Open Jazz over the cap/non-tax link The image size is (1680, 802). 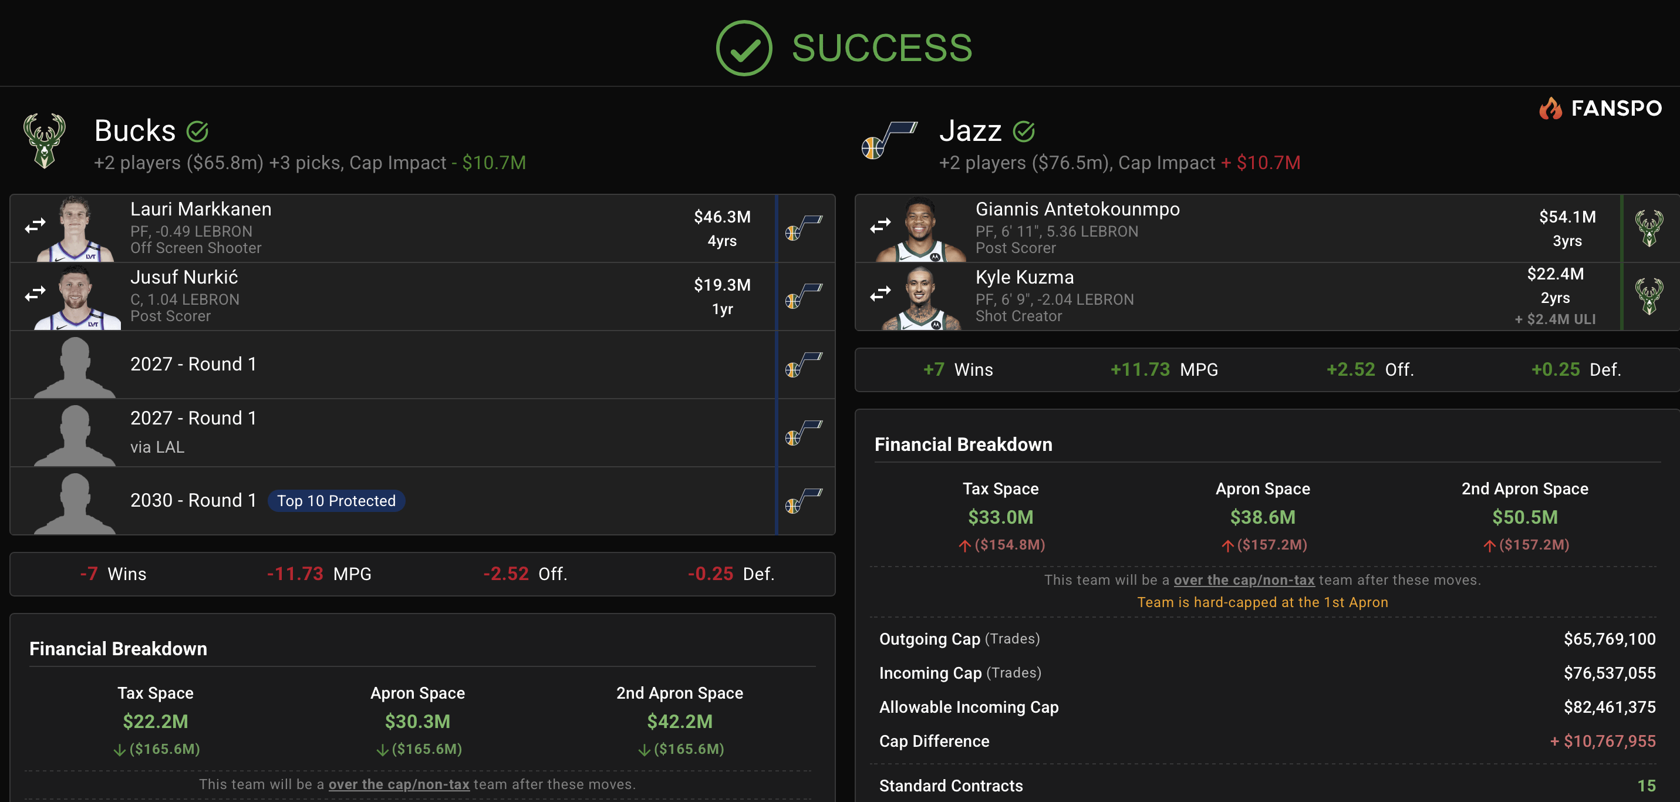click(x=1244, y=579)
